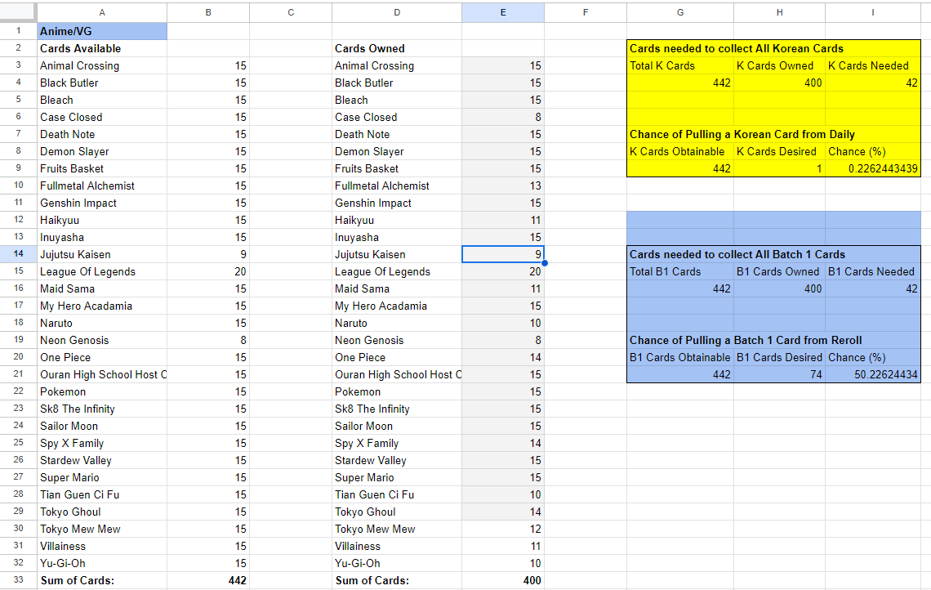Select the K Cards Desired value 1
The image size is (931, 590).
tap(779, 169)
